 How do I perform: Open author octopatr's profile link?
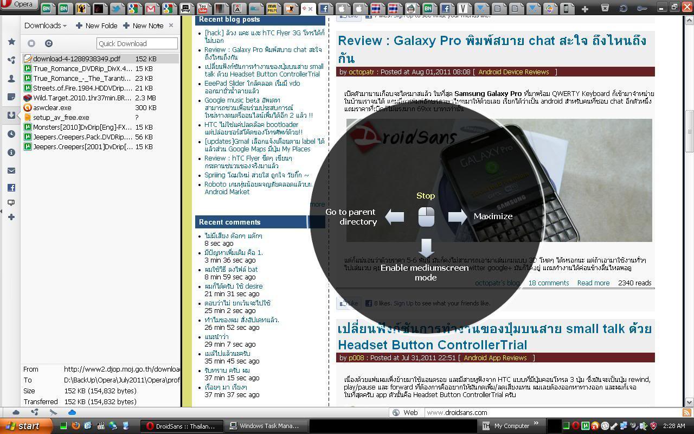pyautogui.click(x=361, y=72)
